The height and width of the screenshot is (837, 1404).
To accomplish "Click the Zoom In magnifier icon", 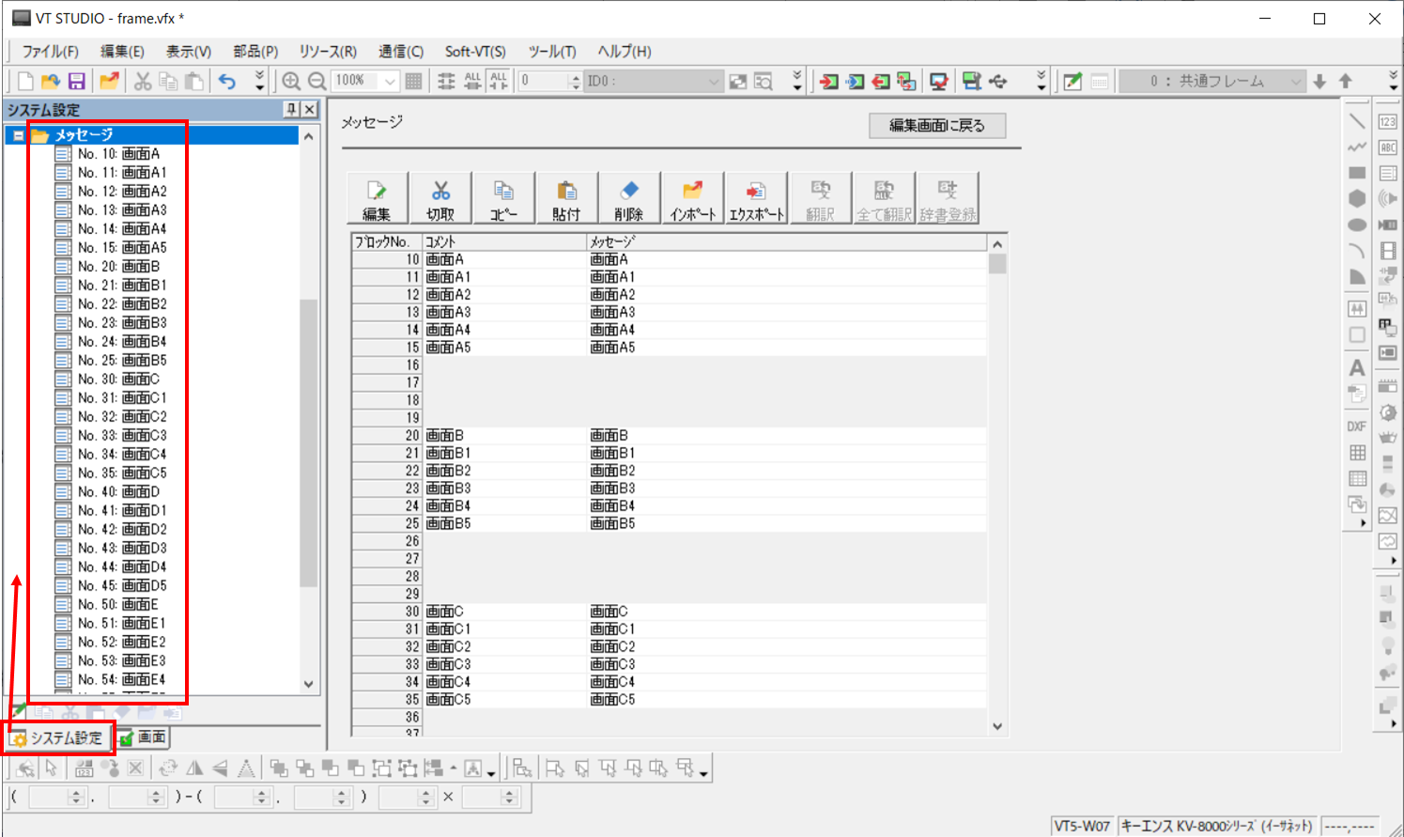I will [x=291, y=82].
